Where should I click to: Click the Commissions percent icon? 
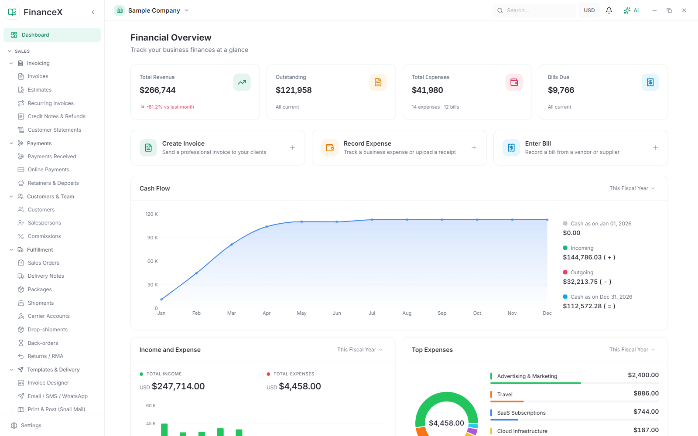21,236
